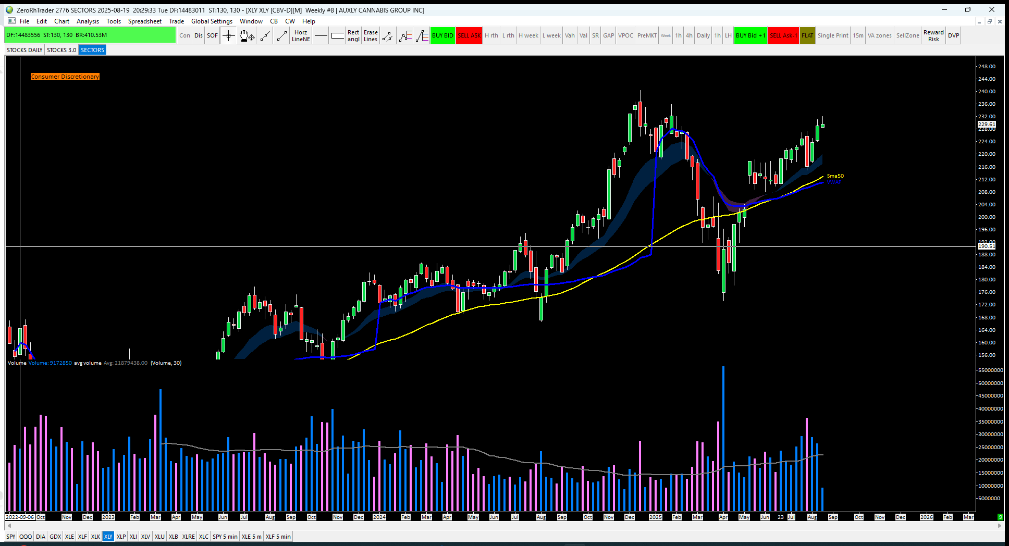Image resolution: width=1009 pixels, height=546 pixels.
Task: Open the SPY 5 min tab
Action: (x=225, y=537)
